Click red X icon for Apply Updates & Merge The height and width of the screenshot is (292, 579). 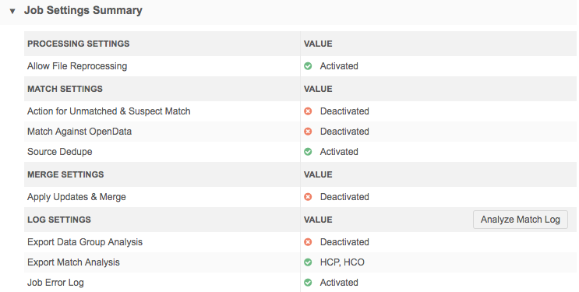click(x=308, y=197)
